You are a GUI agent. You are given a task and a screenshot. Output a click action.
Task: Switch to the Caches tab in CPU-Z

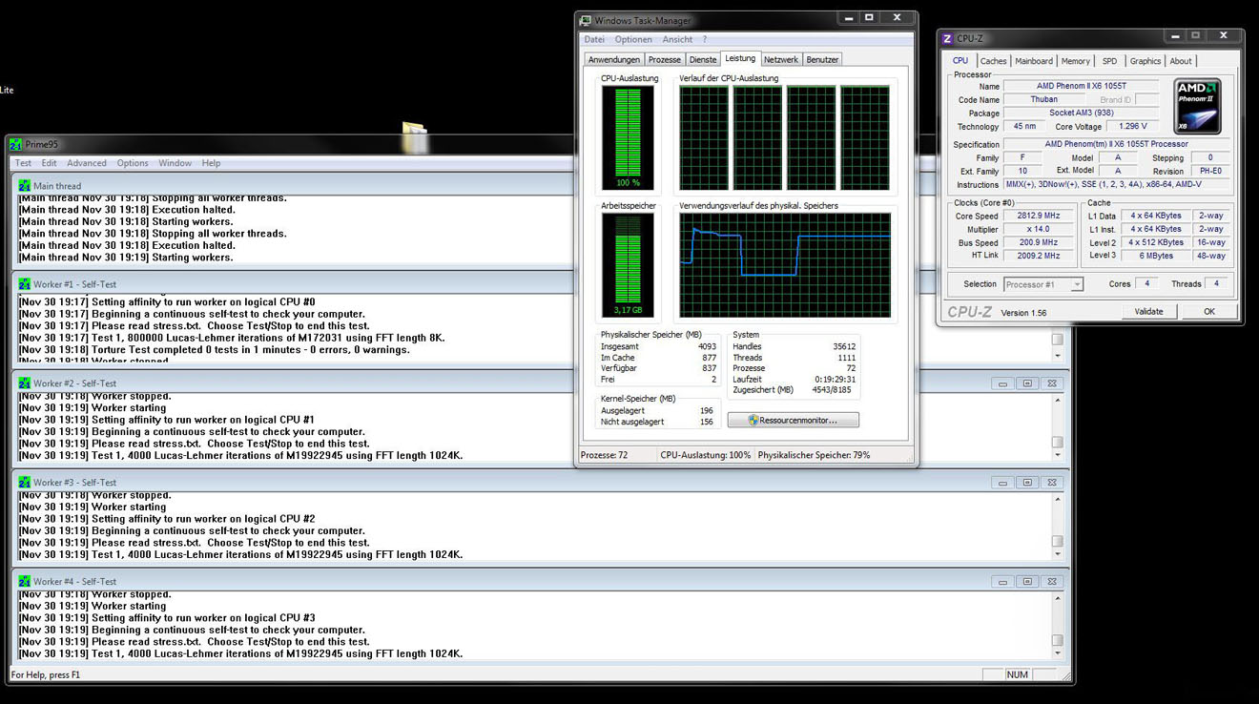point(993,61)
